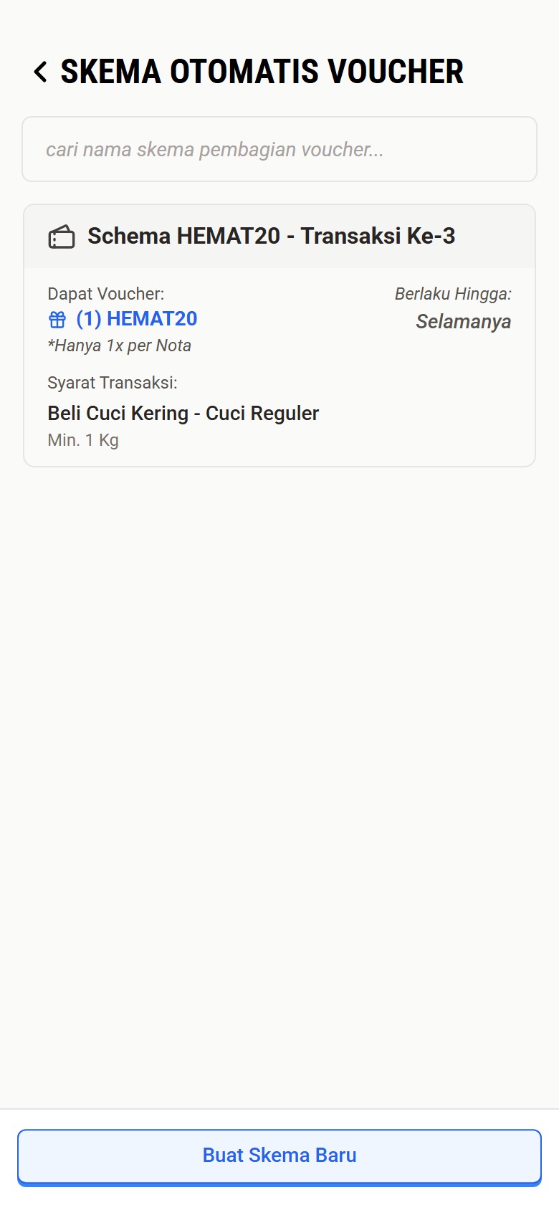Select the Selamanya validity value
This screenshot has height=1210, width=559.
pyautogui.click(x=463, y=322)
